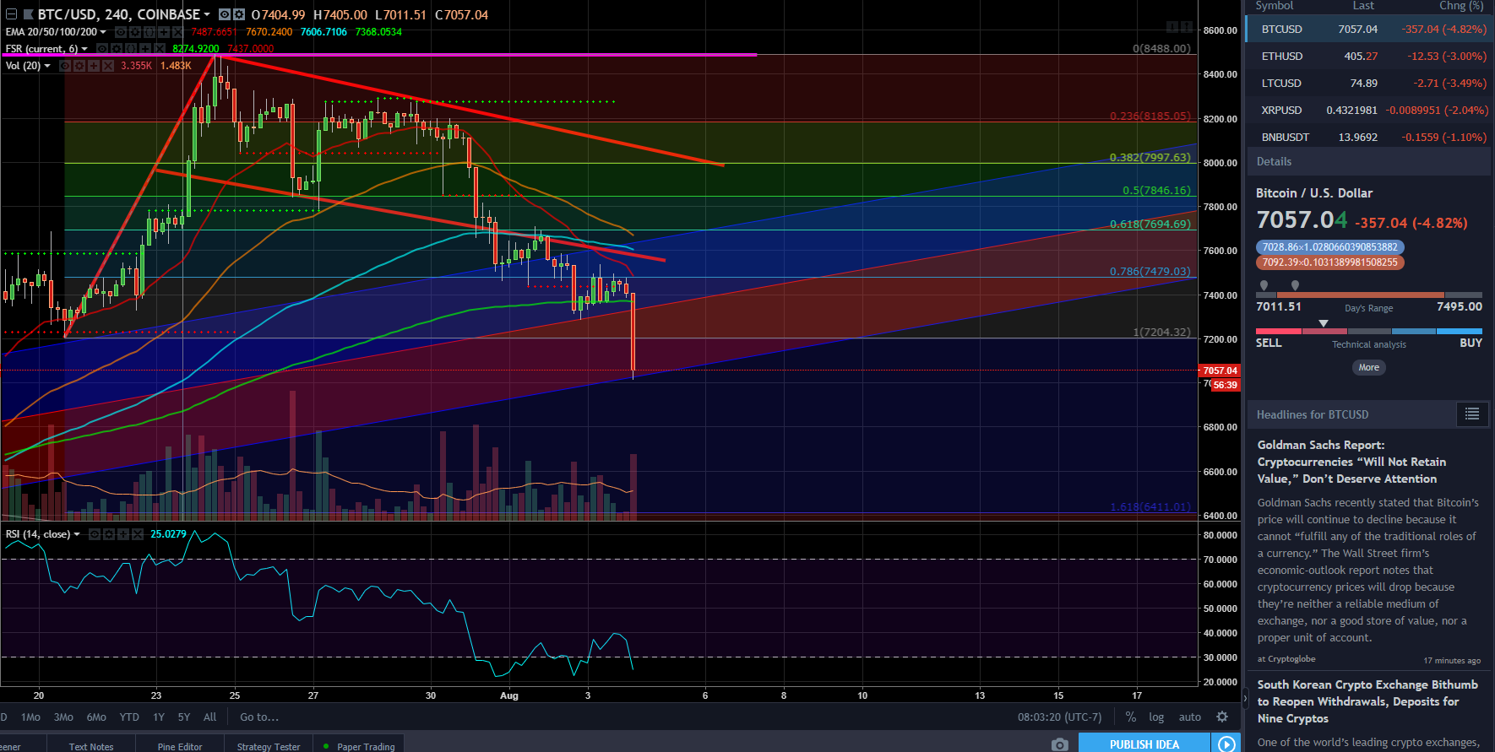This screenshot has height=752, width=1495.
Task: Click the plus icon on EMA row
Action: pyautogui.click(x=163, y=32)
